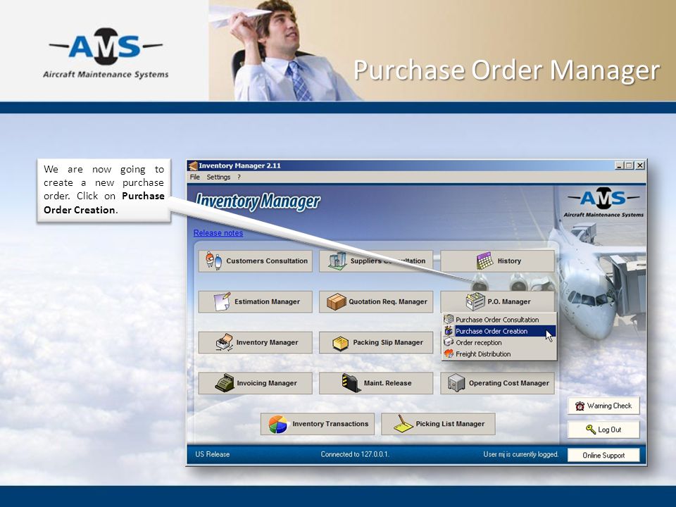Click the Operating Cost Manager safe icon
This screenshot has height=507, width=676.
point(456,383)
